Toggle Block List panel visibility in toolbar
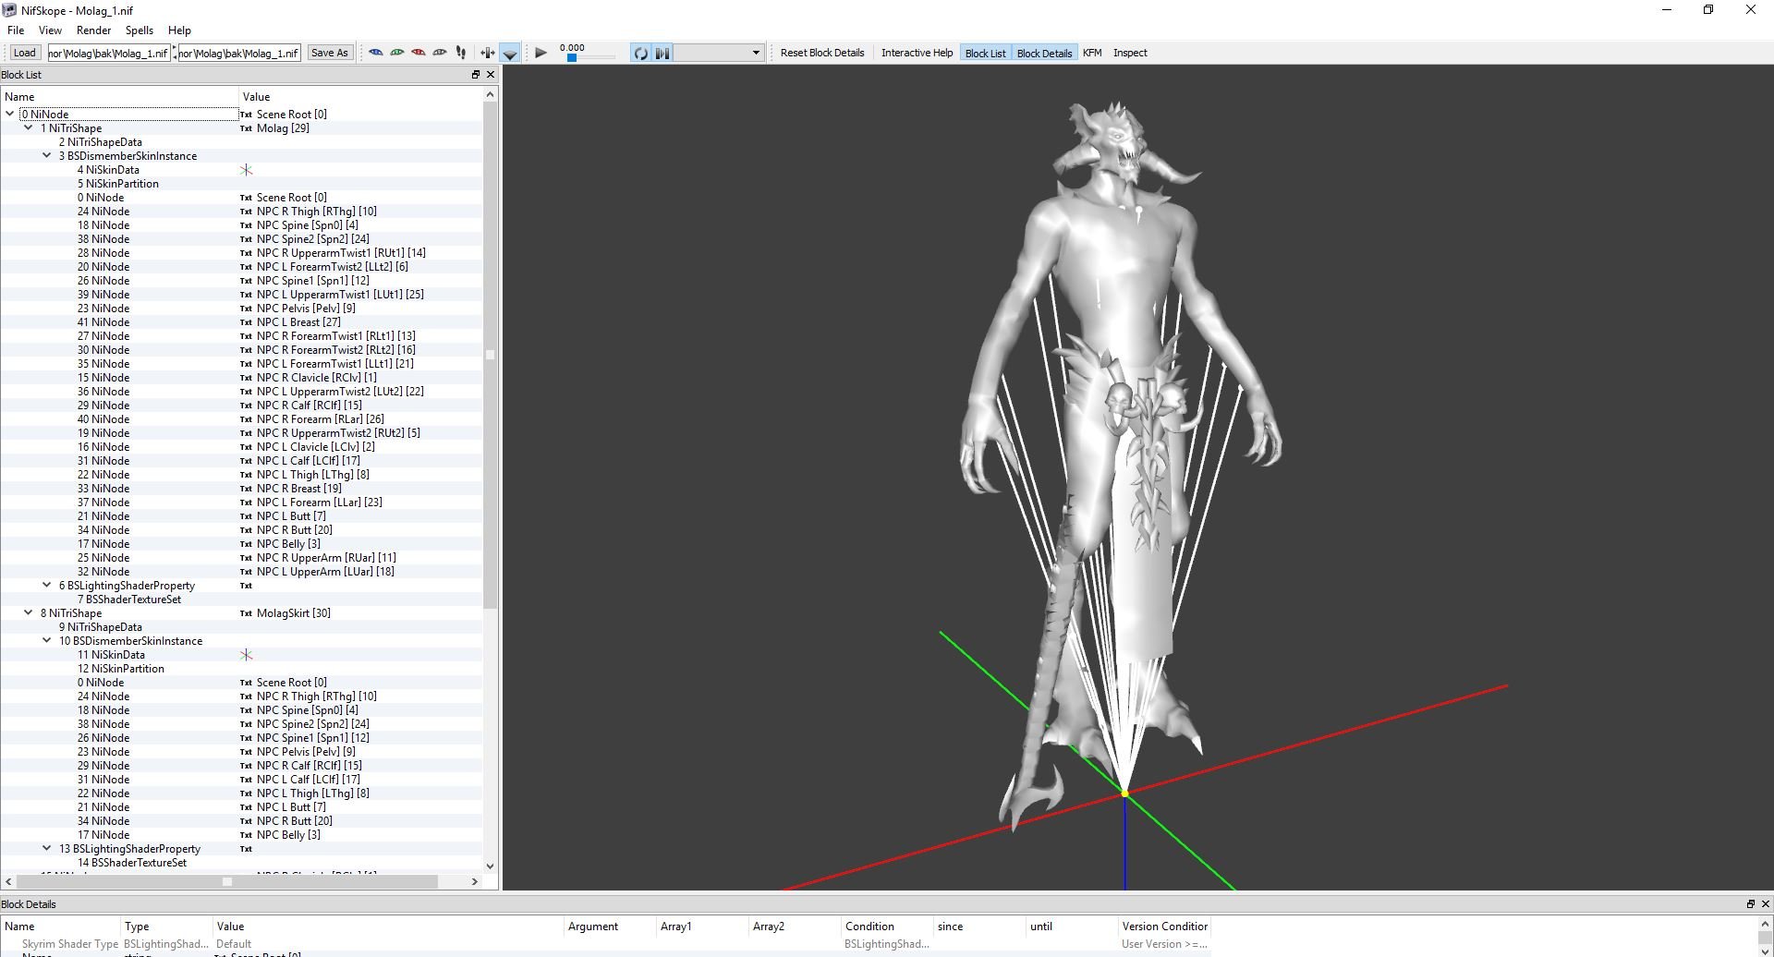This screenshot has height=957, width=1774. pos(986,53)
